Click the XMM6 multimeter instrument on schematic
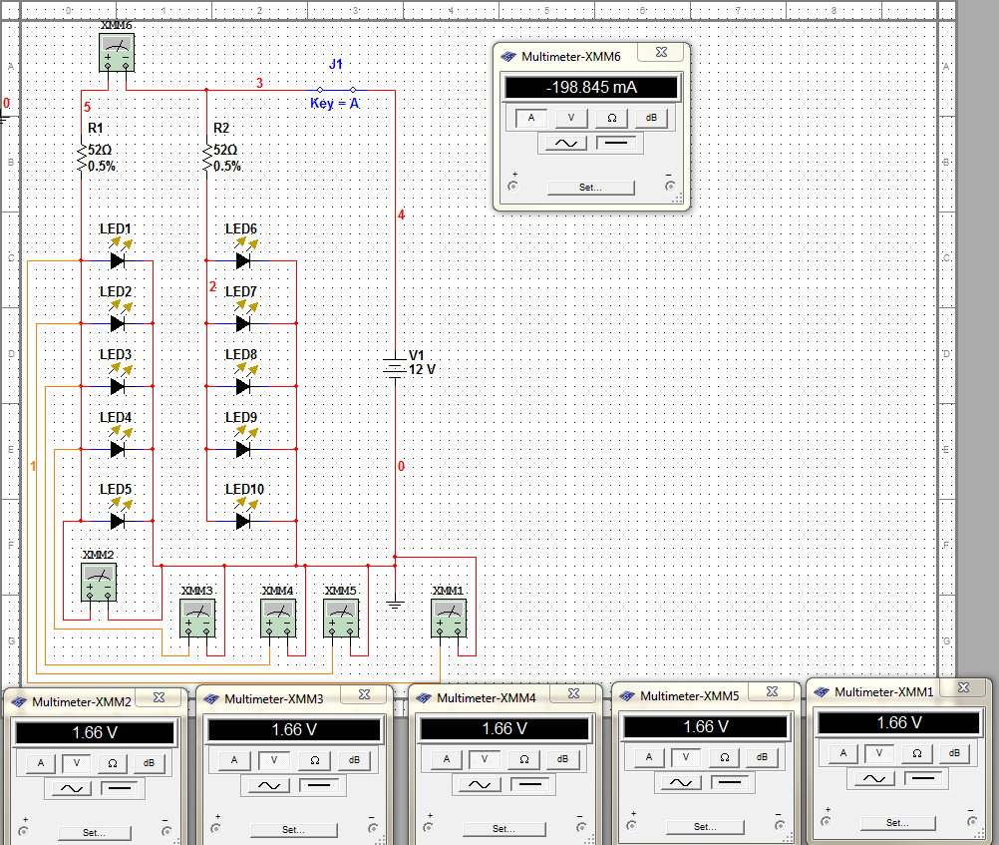 point(117,52)
